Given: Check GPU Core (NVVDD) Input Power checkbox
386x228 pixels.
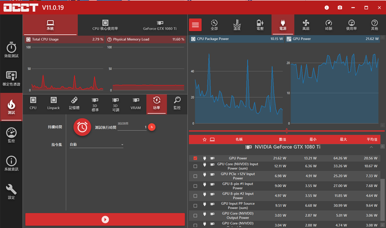Looking at the screenshot, I should point(195,166).
